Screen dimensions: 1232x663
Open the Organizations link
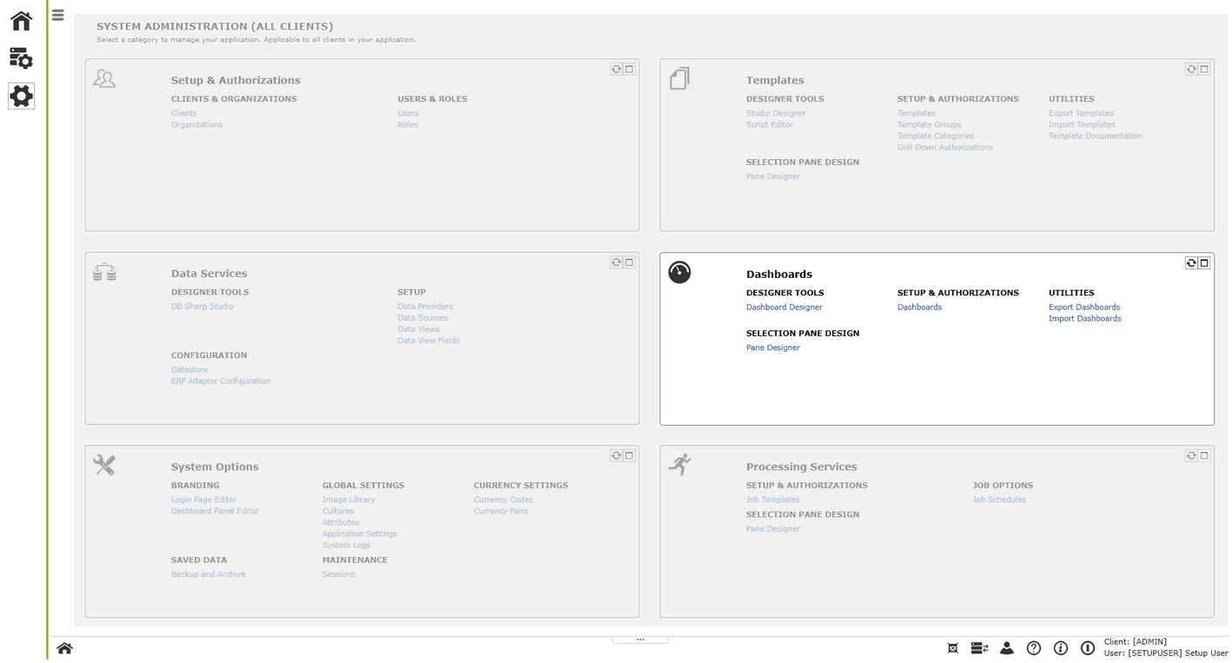coord(197,124)
